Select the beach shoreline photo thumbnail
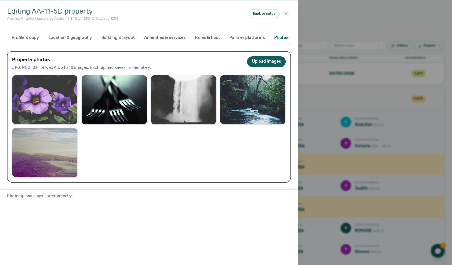The height and width of the screenshot is (265, 452). (x=45, y=153)
